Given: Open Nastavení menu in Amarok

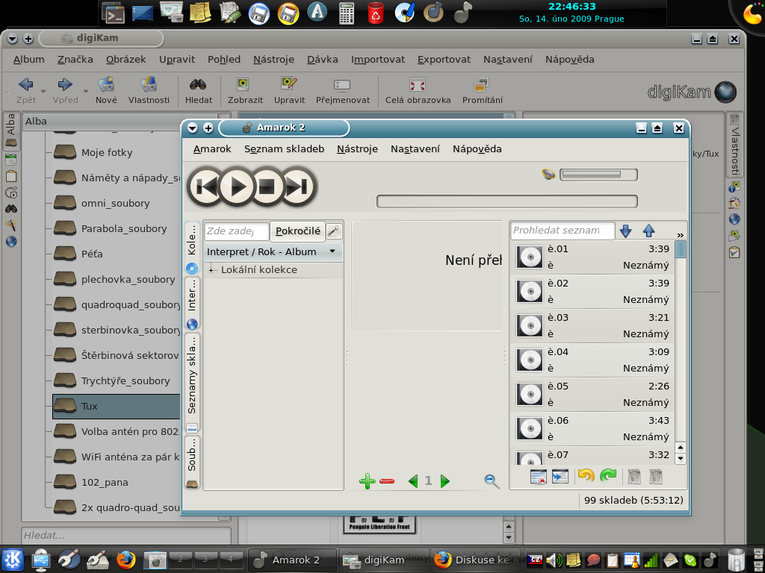Looking at the screenshot, I should [x=415, y=149].
